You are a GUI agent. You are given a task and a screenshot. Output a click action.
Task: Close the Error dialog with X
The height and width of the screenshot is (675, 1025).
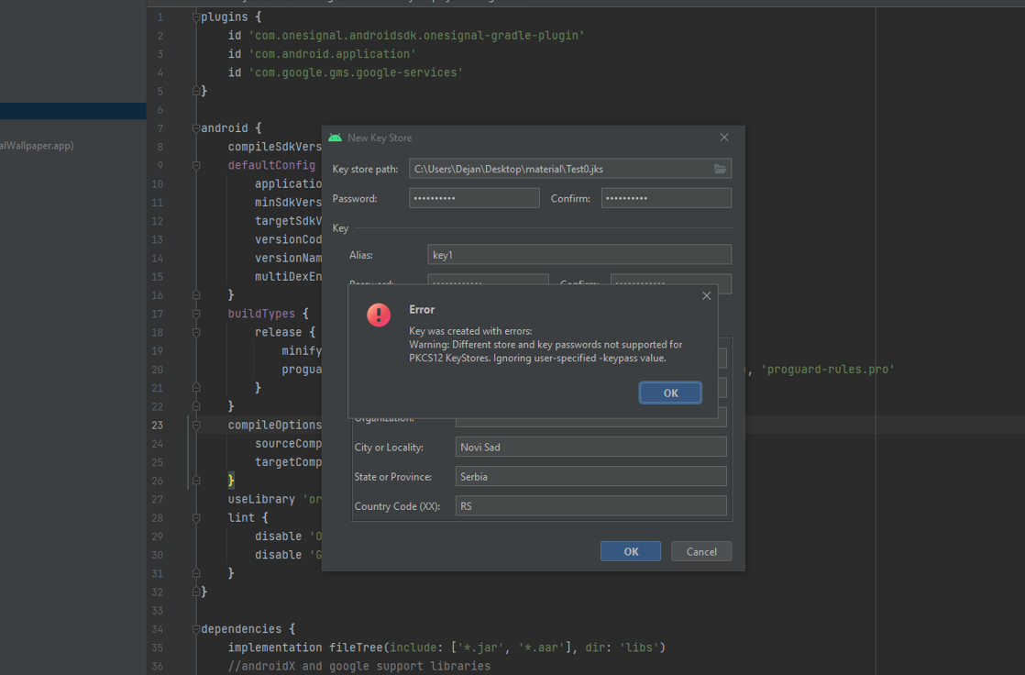tap(707, 295)
